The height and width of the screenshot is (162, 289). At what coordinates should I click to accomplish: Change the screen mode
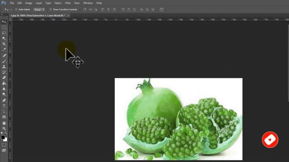pyautogui.click(x=4, y=150)
